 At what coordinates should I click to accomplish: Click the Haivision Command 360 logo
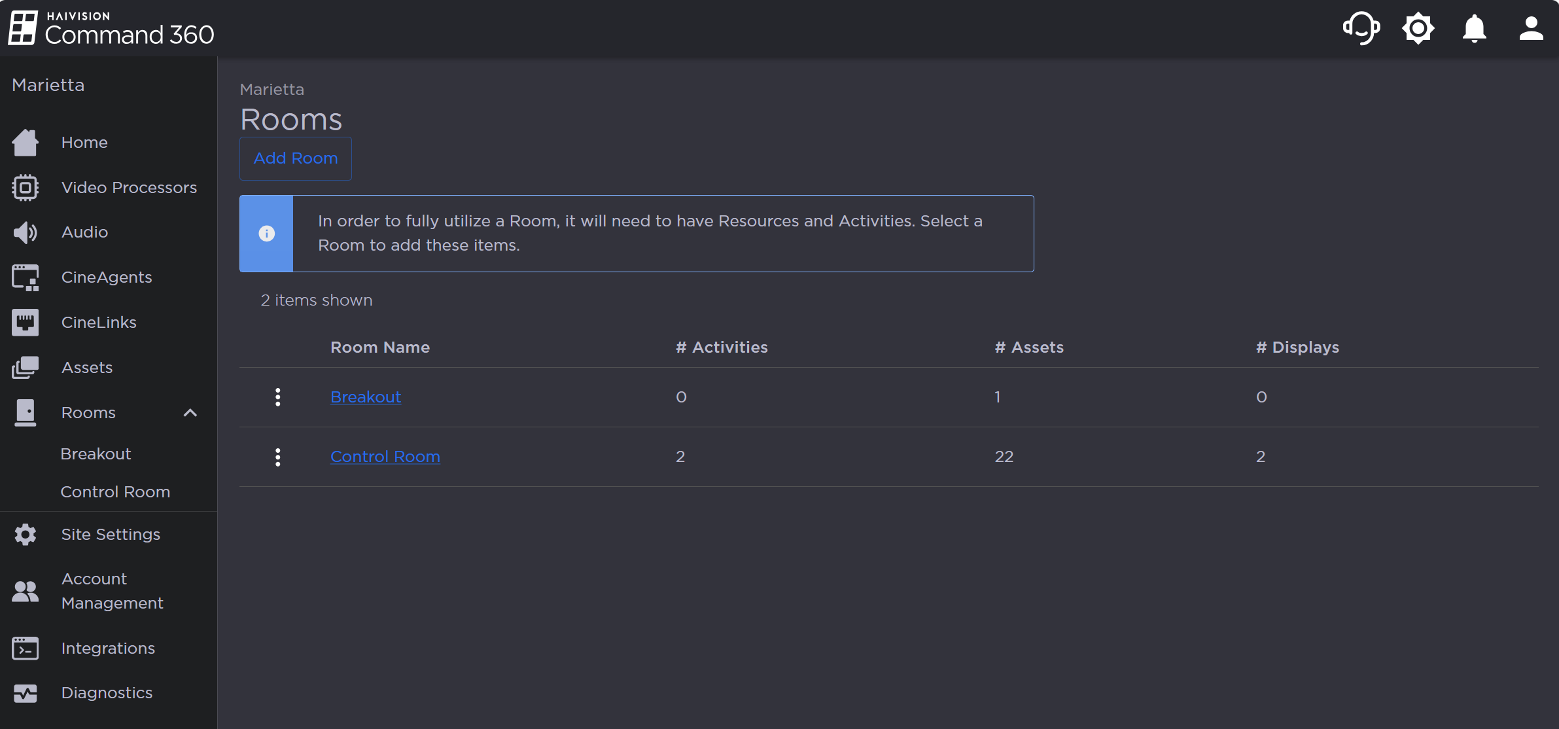[x=111, y=28]
